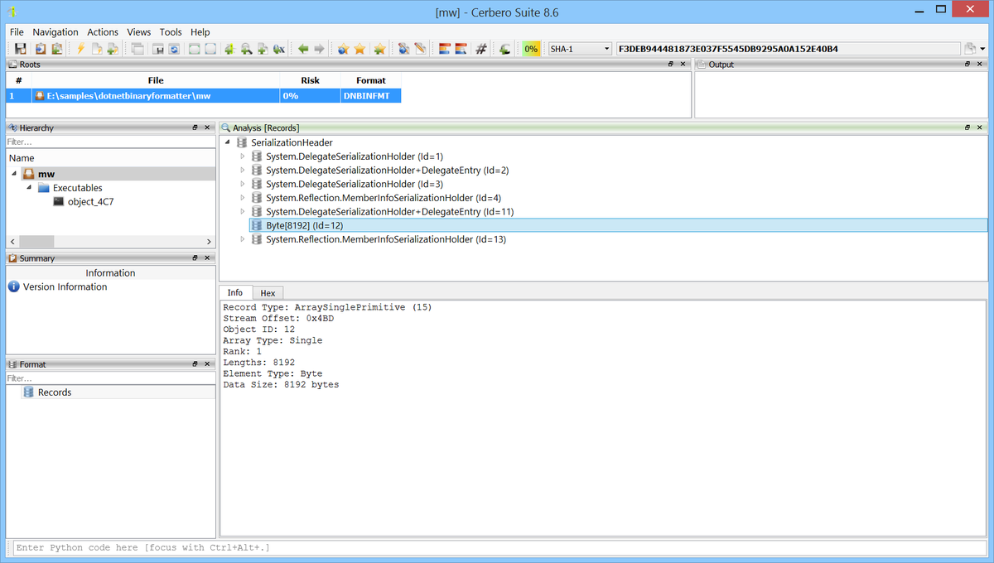Click the star with green plus icon
This screenshot has height=563, width=994.
pos(379,49)
